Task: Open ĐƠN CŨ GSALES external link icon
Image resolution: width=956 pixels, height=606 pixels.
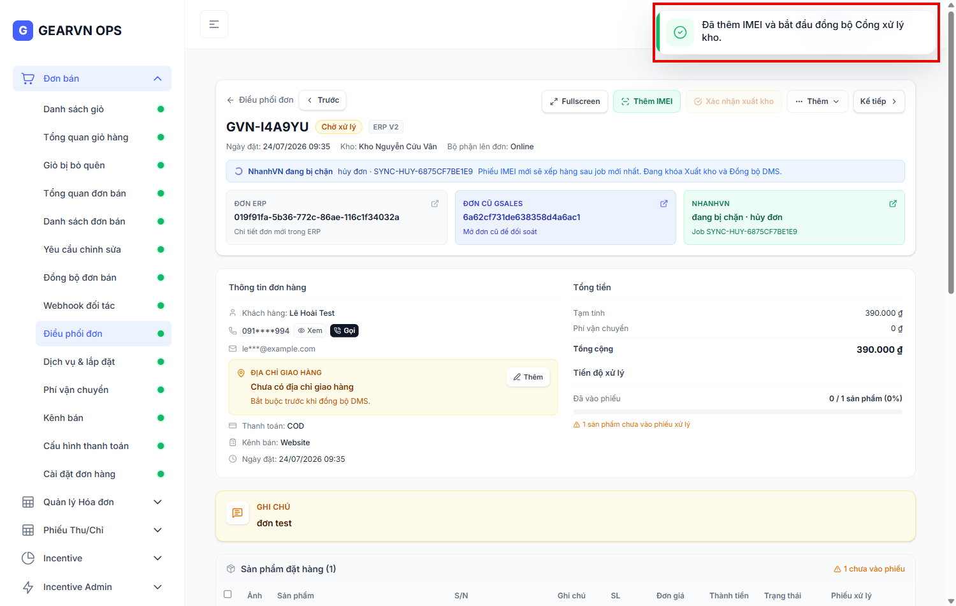Action: 663,203
